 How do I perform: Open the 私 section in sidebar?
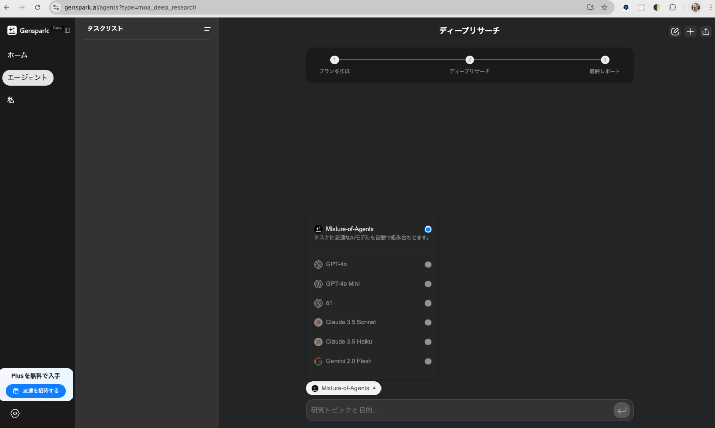coord(11,100)
